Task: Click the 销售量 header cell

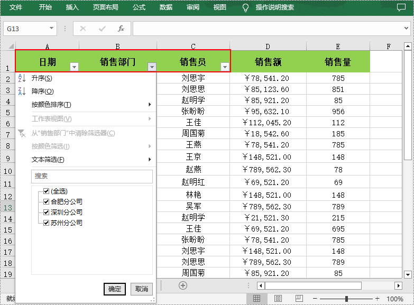Action: 338,62
